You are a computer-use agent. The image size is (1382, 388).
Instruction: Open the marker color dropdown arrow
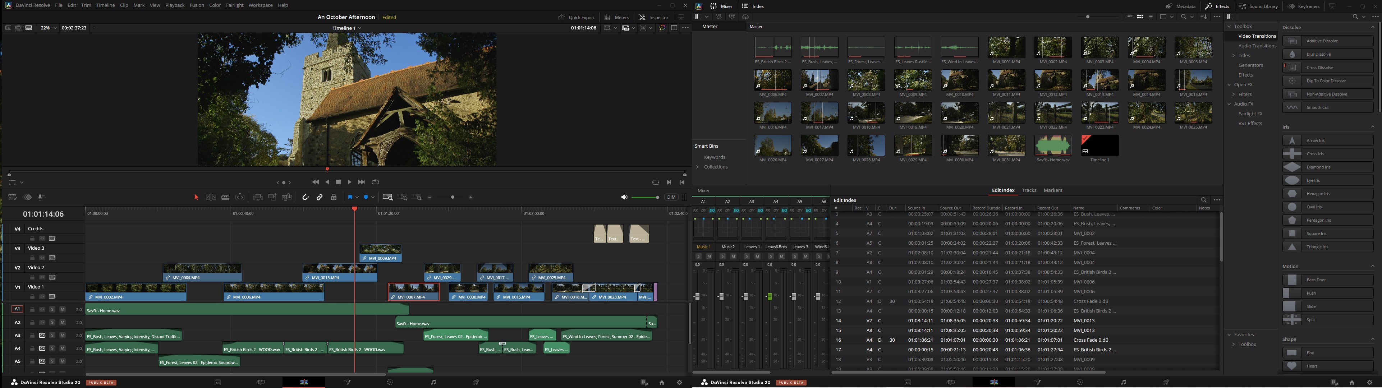[x=373, y=198]
